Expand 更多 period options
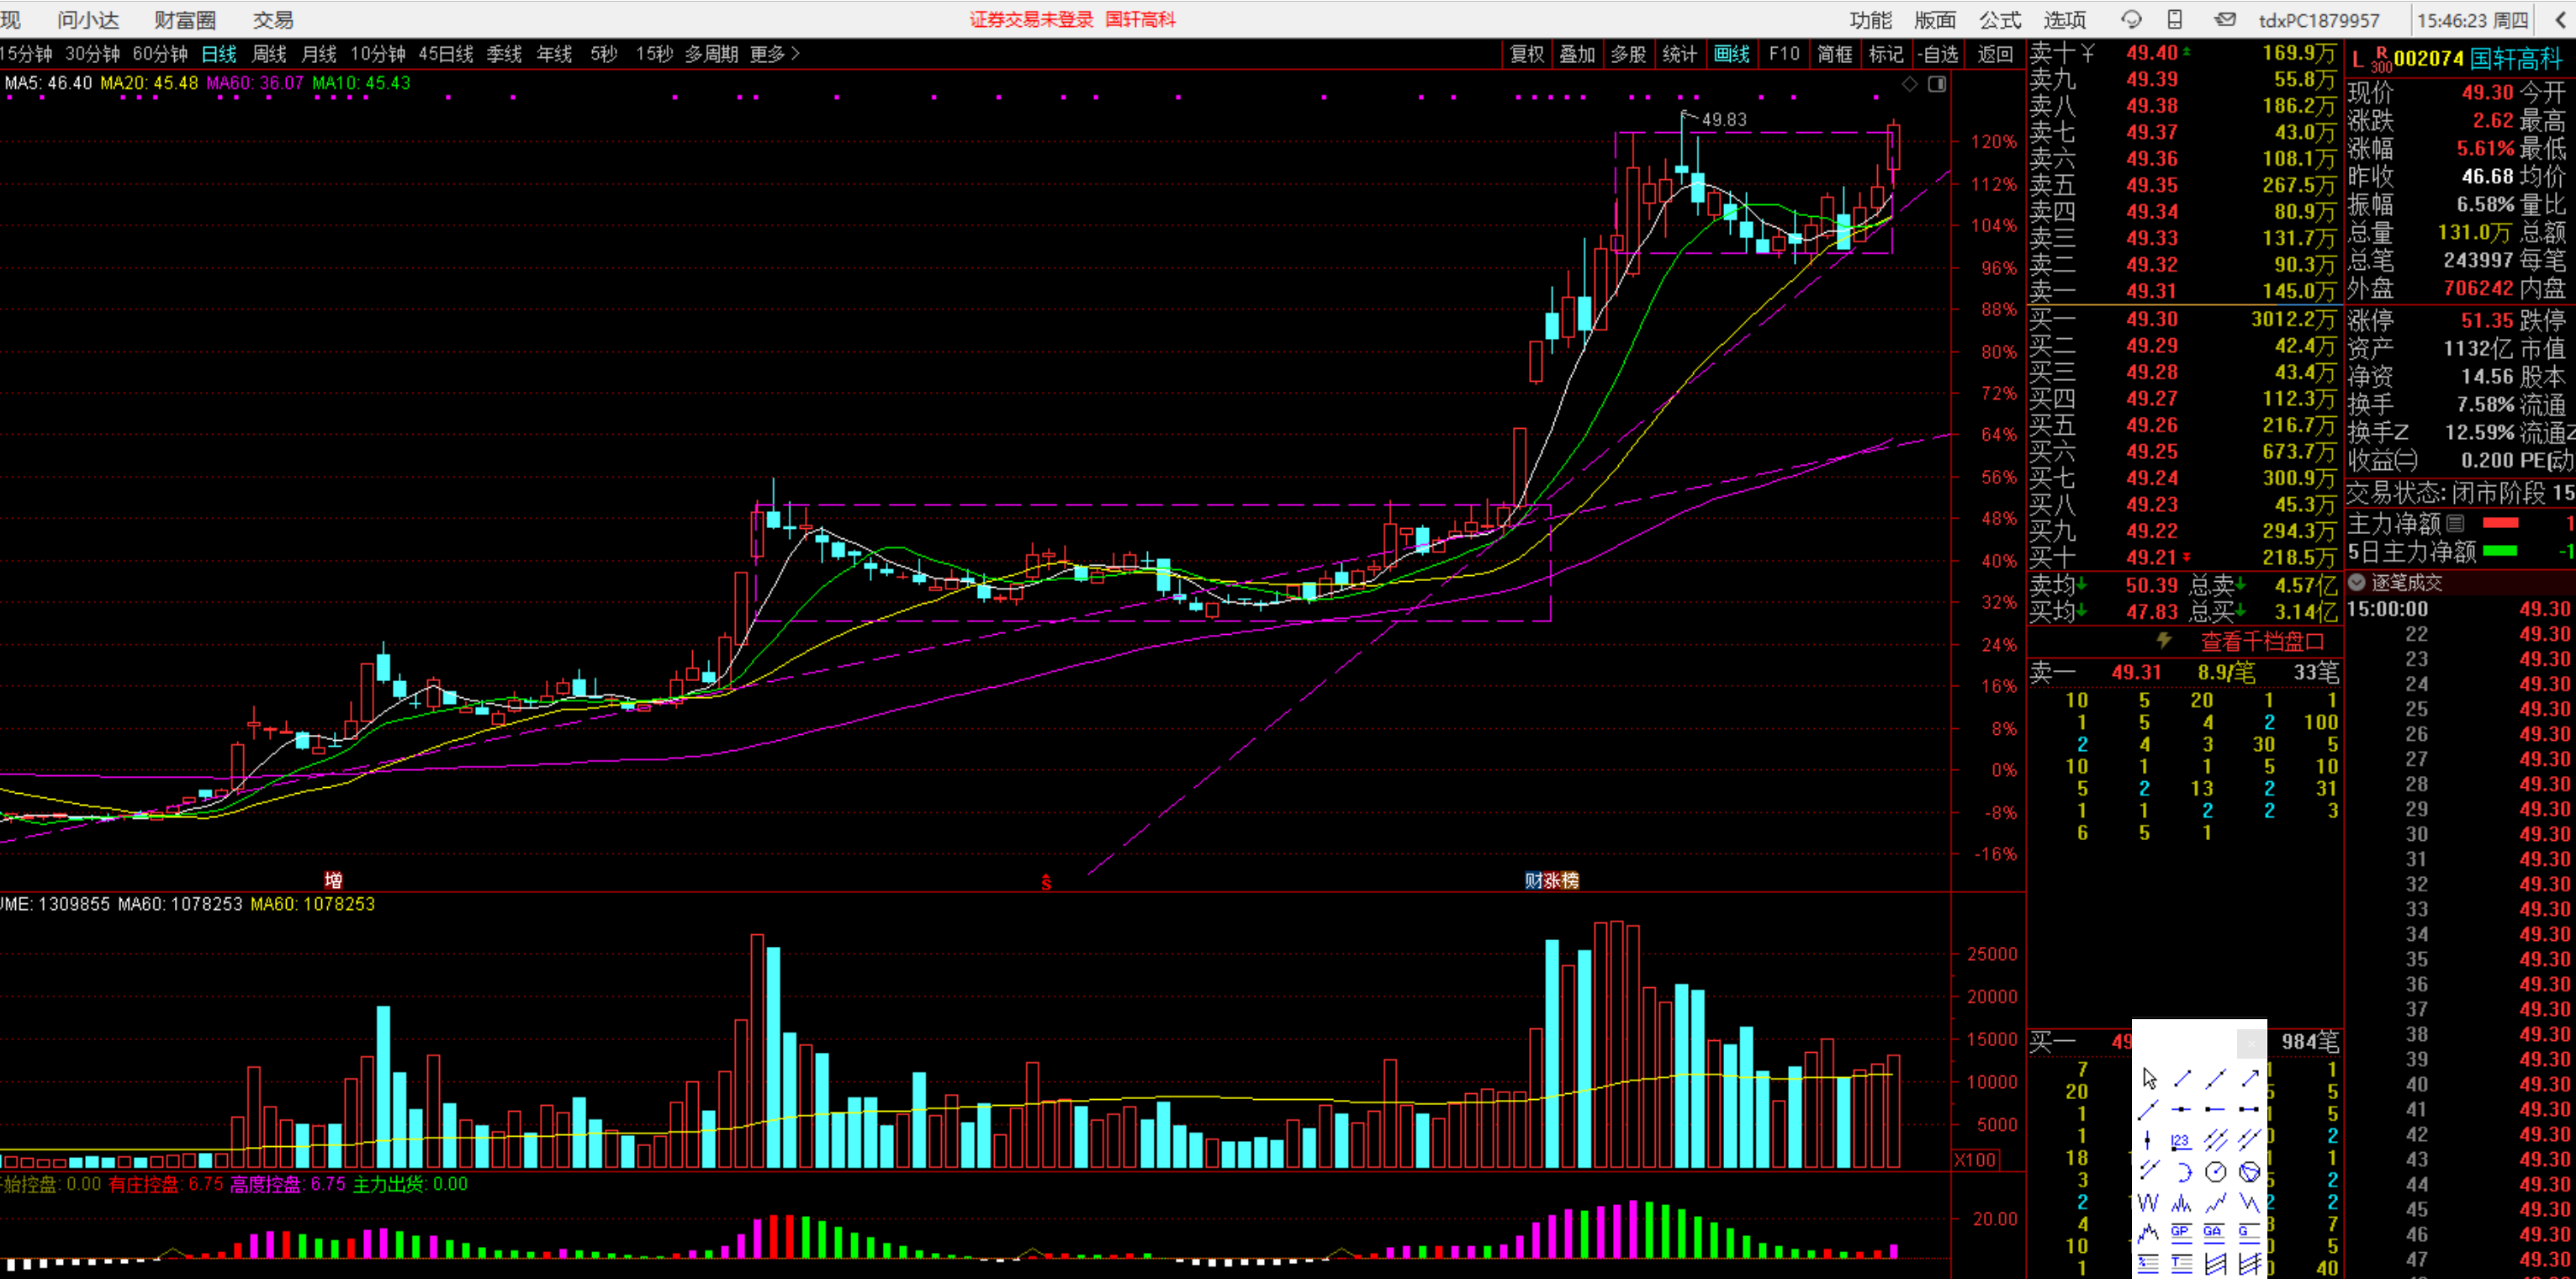2576x1279 pixels. pyautogui.click(x=775, y=54)
